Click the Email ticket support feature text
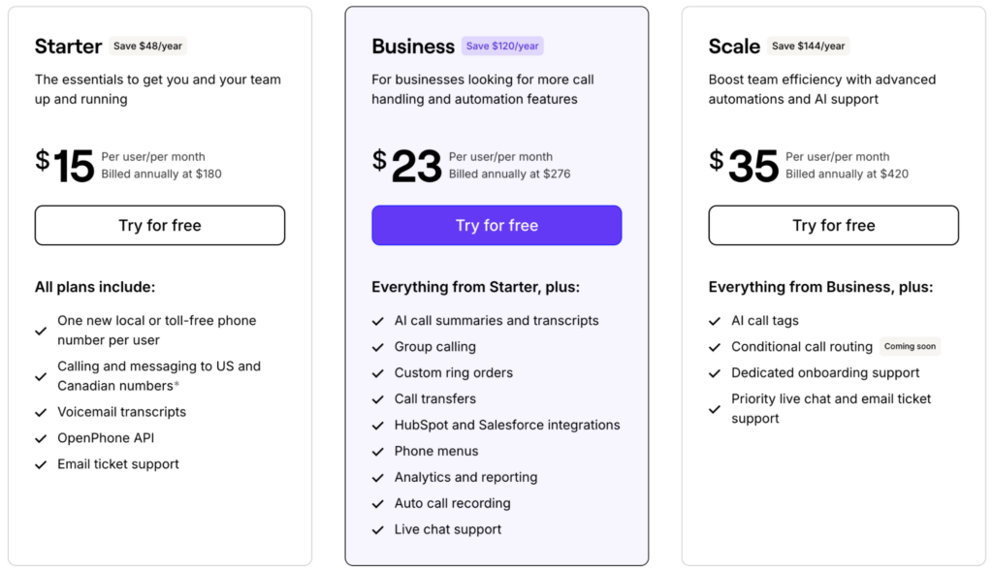 tap(118, 464)
